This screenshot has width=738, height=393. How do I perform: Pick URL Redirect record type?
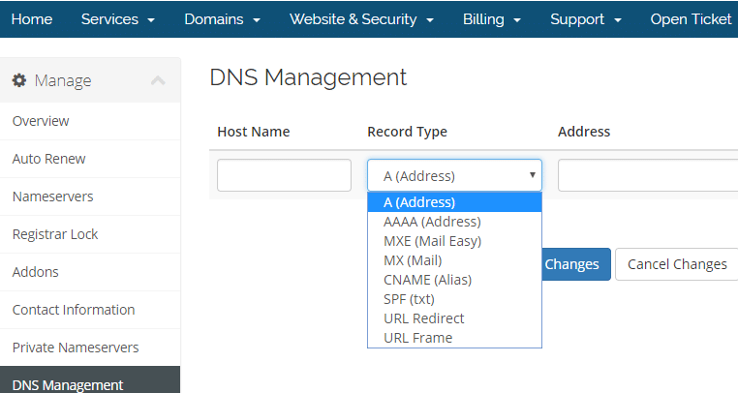(423, 318)
